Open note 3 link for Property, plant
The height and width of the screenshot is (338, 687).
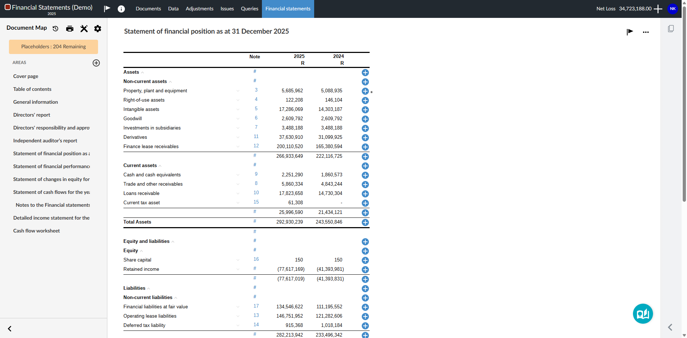[256, 90]
